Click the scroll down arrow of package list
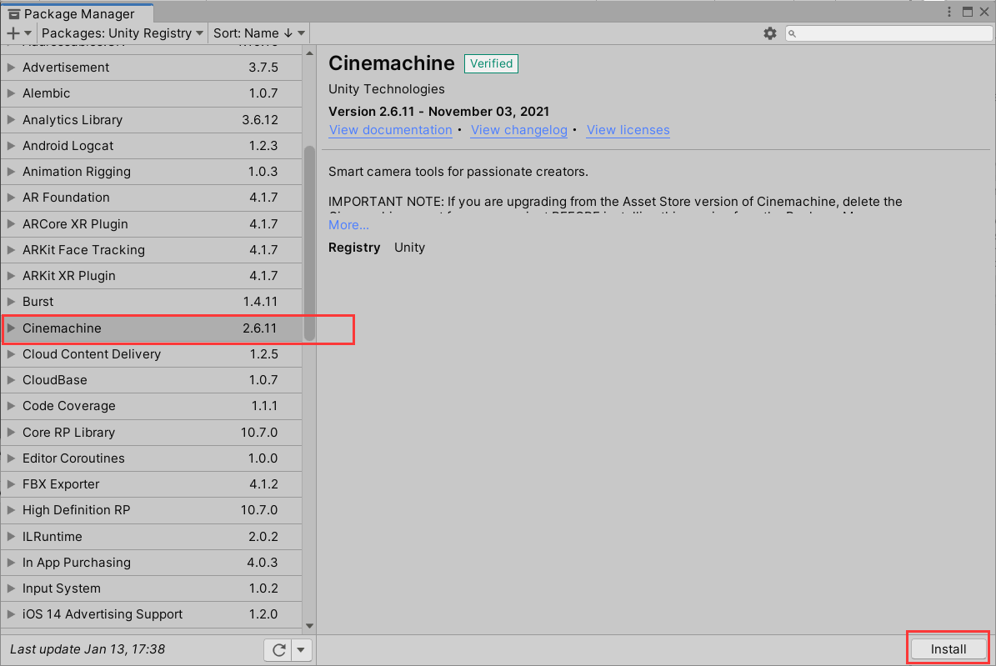This screenshot has height=666, width=996. tap(309, 626)
